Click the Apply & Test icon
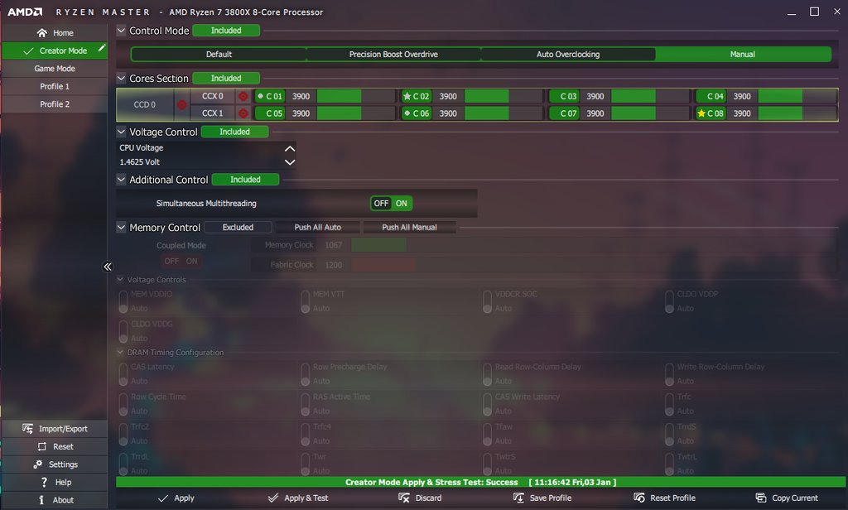Screen dimensions: 848x510 pyautogui.click(x=273, y=498)
